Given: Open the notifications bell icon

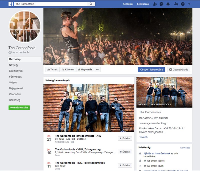Looking at the screenshot, I should click(x=168, y=4).
